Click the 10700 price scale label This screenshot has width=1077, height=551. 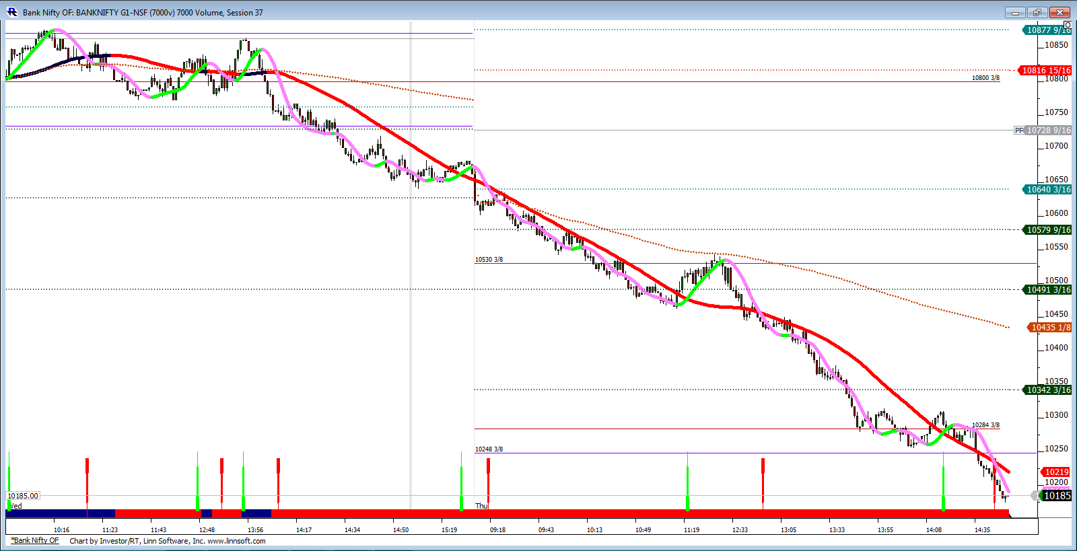1056,146
